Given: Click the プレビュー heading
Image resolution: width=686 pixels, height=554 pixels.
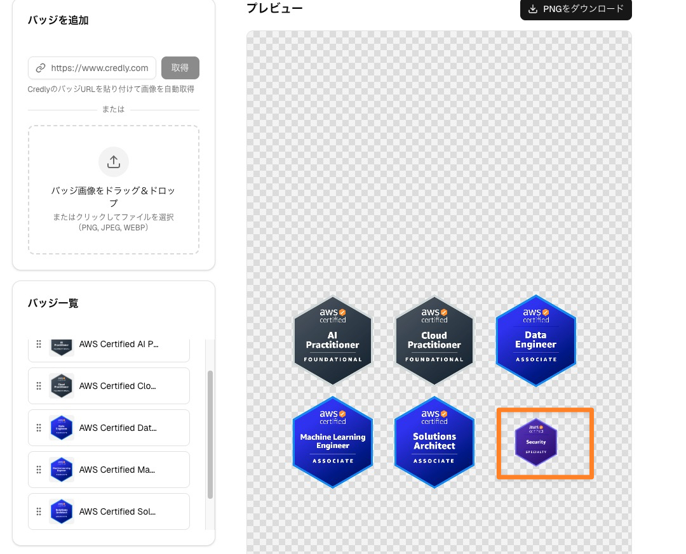Looking at the screenshot, I should [x=275, y=8].
